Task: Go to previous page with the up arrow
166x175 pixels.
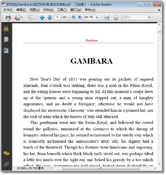Action: [x=42, y=17]
